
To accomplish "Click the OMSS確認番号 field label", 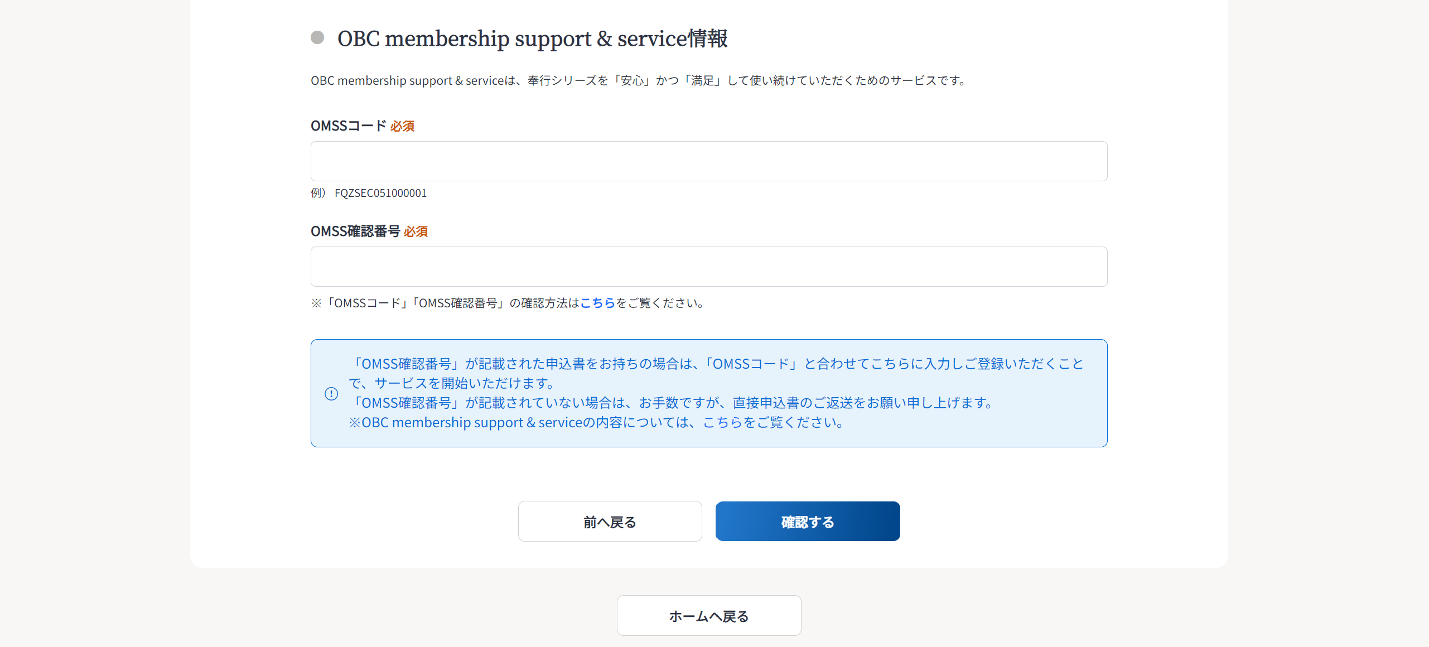I will click(x=355, y=231).
